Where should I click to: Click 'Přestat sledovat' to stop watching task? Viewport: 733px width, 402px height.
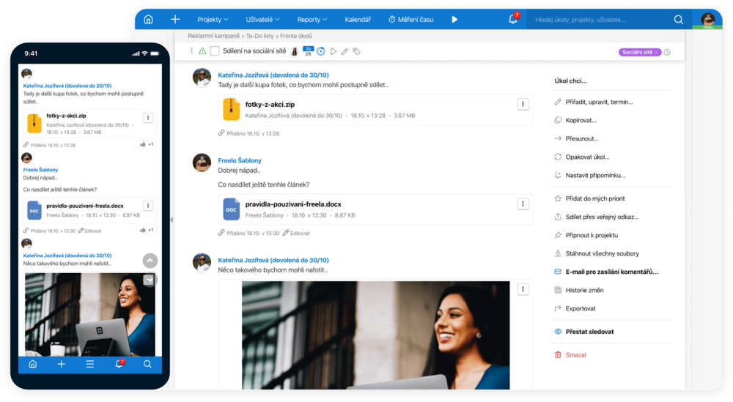(589, 332)
